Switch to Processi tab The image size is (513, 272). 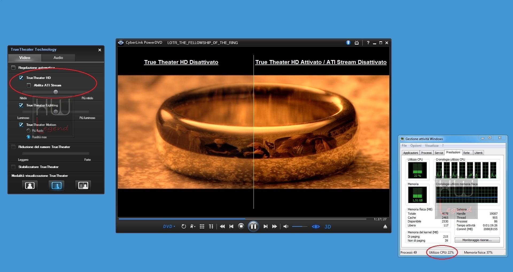click(426, 153)
